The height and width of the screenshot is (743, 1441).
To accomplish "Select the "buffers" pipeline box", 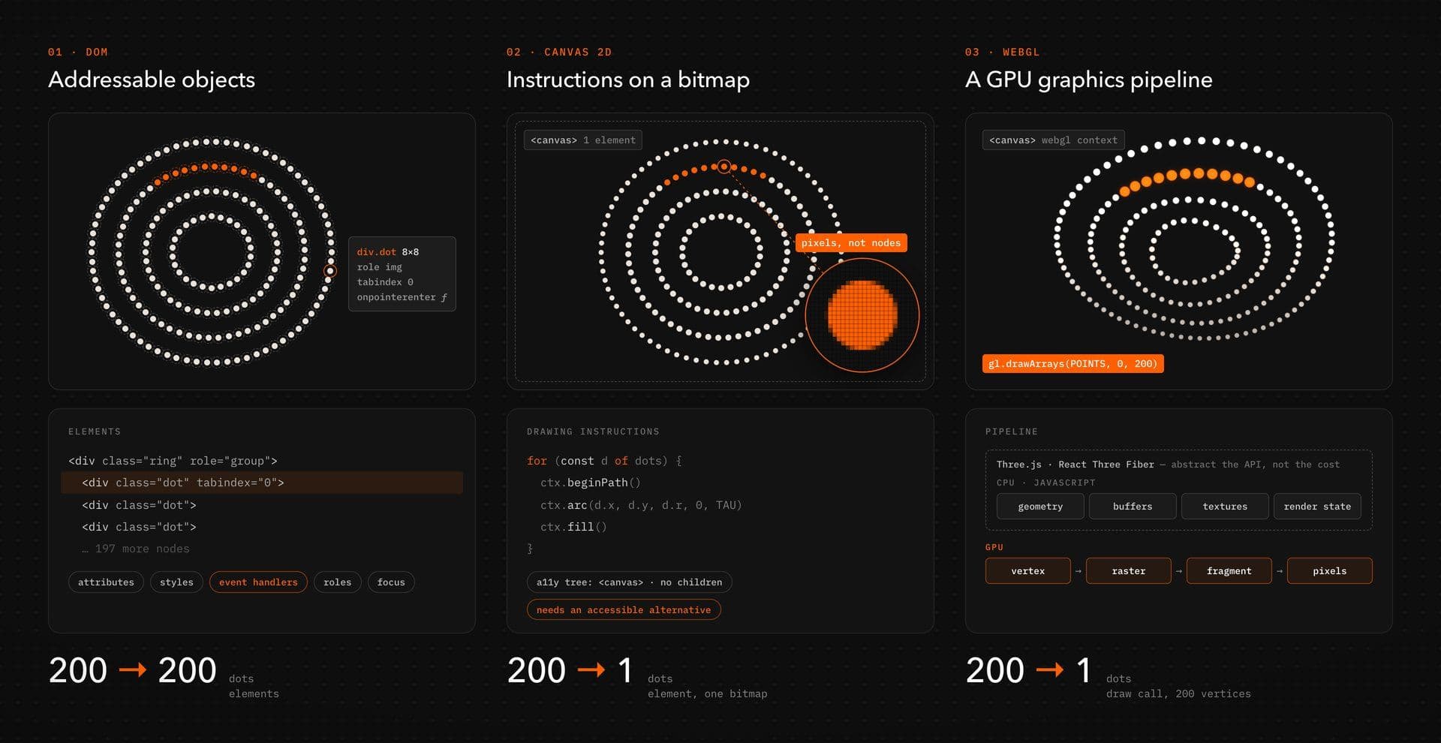I will click(1133, 507).
